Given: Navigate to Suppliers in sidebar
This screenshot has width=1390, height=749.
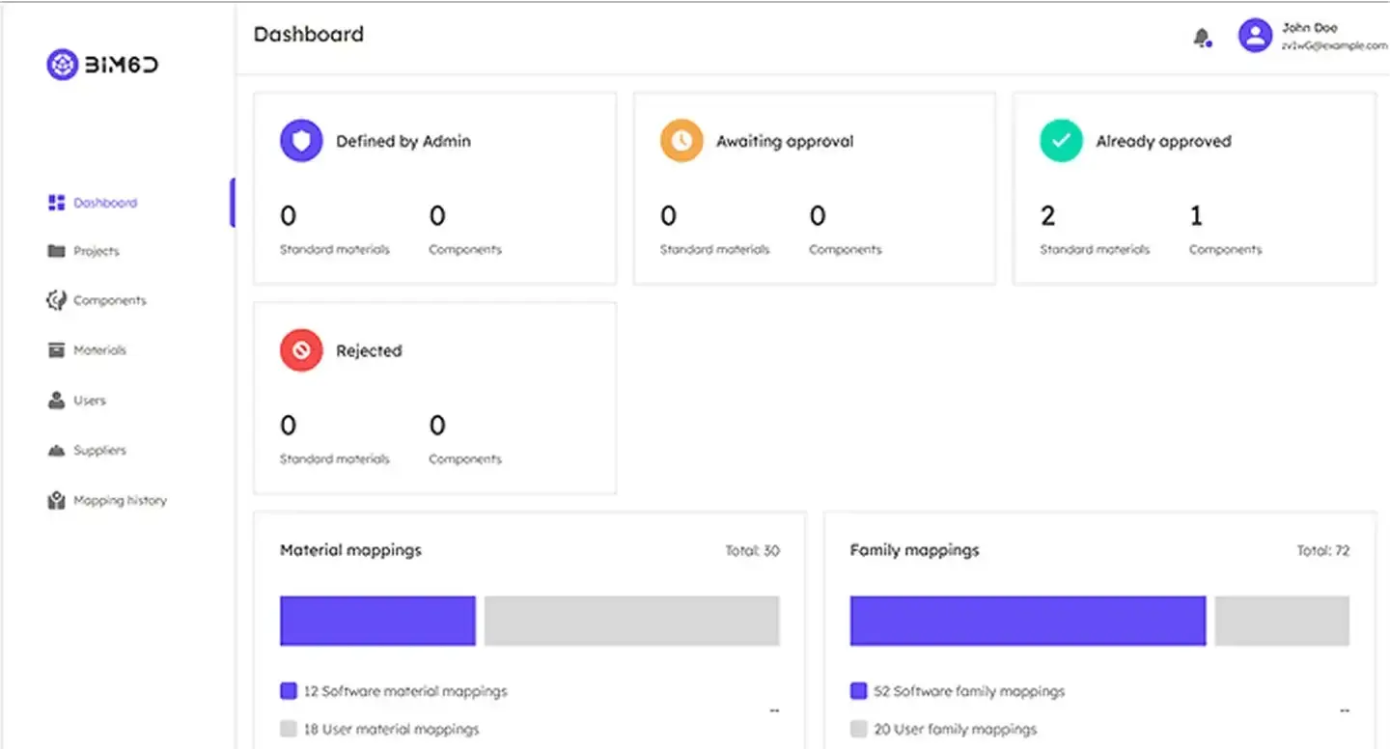Looking at the screenshot, I should pos(98,451).
